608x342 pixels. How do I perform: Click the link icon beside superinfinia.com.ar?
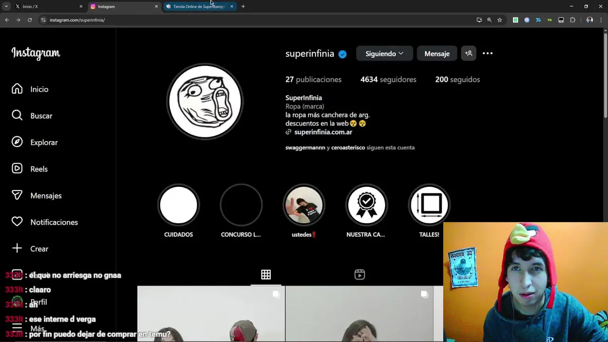(x=288, y=132)
